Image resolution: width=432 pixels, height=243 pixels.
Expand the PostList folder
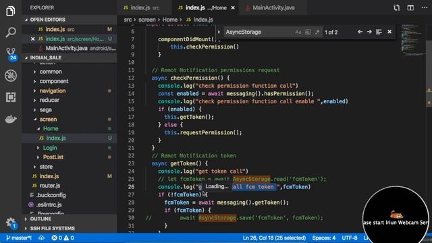pyautogui.click(x=38, y=157)
